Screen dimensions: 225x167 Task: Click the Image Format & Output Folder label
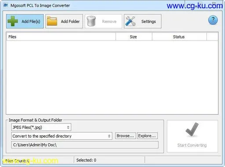click(36, 120)
